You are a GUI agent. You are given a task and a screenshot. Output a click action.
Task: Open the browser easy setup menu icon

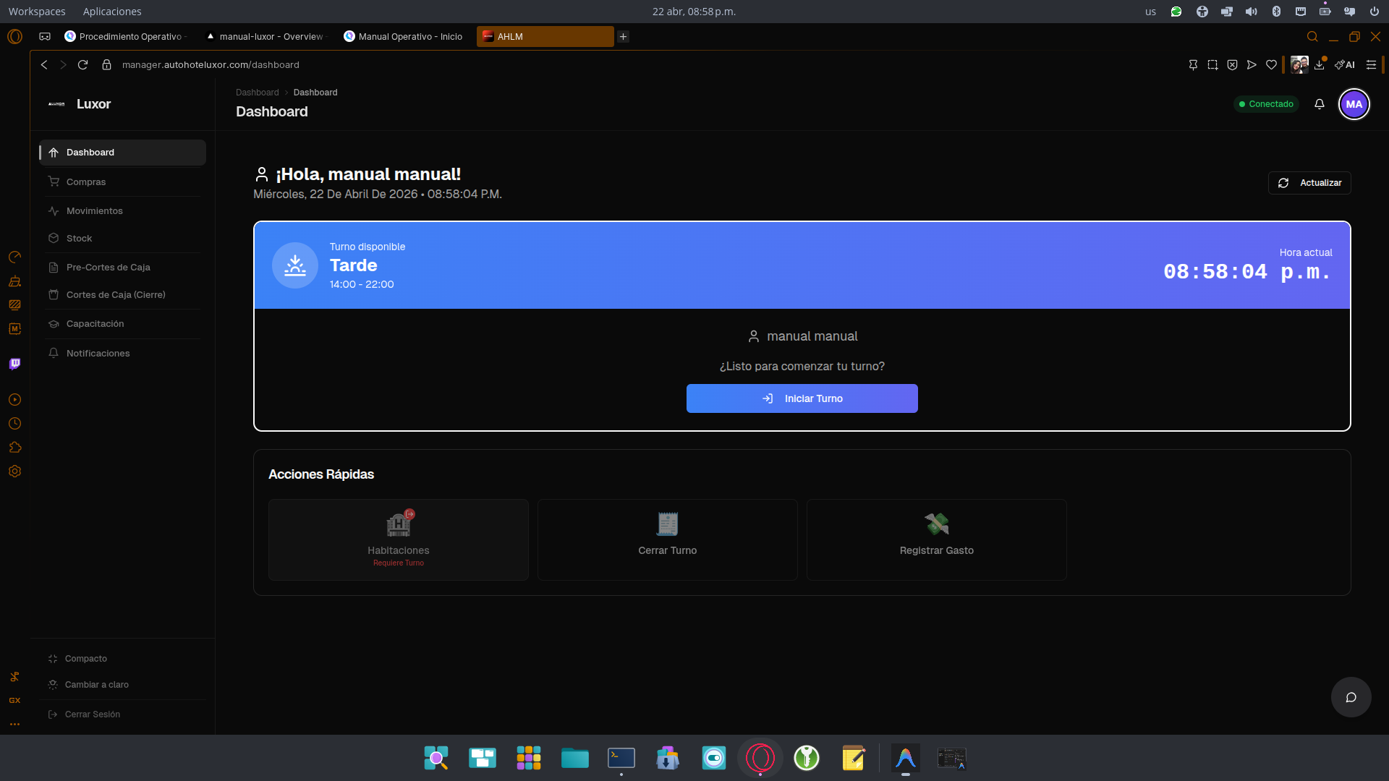(1371, 64)
